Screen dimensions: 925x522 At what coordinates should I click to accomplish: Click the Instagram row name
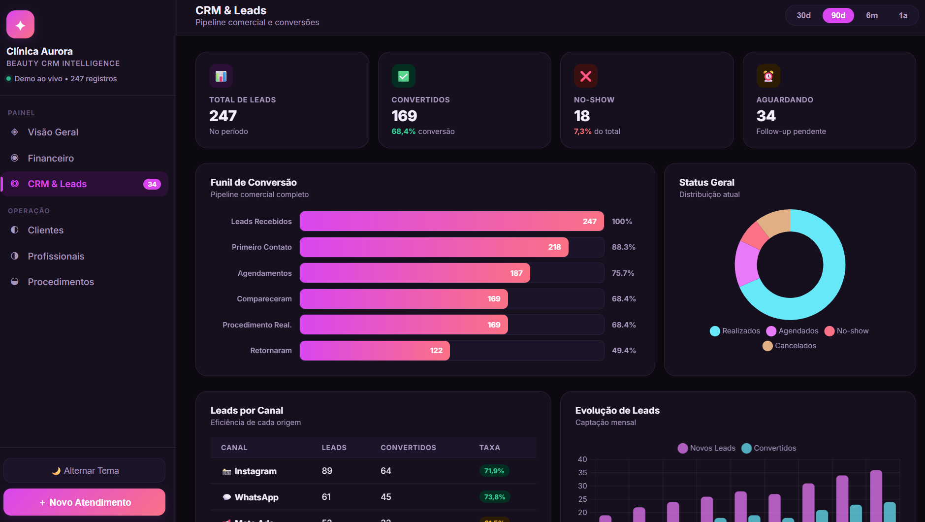tap(255, 471)
